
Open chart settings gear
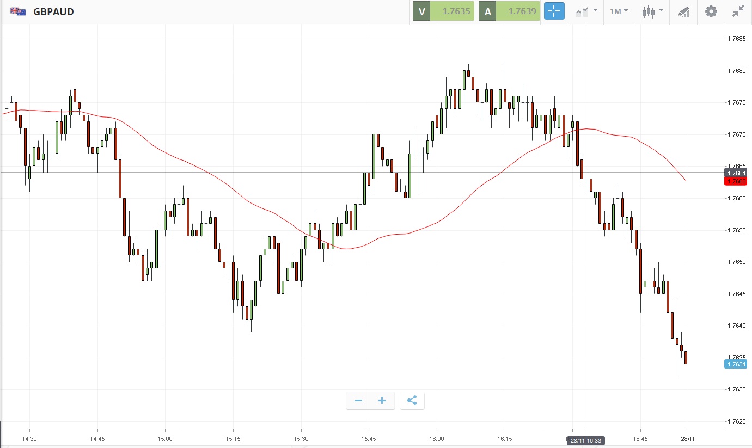(x=711, y=11)
